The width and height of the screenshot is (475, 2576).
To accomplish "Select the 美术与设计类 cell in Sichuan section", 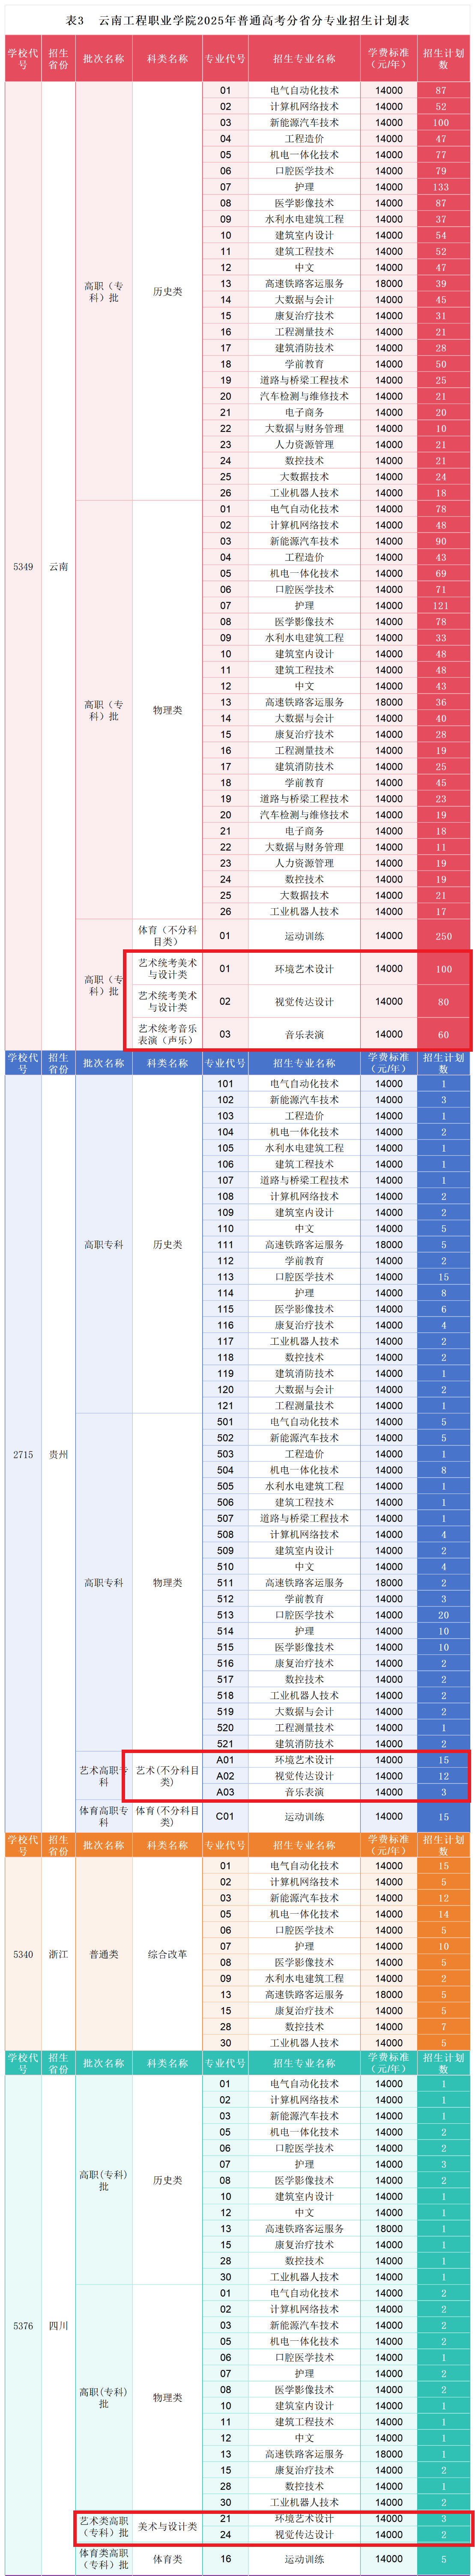I will [x=167, y=2526].
